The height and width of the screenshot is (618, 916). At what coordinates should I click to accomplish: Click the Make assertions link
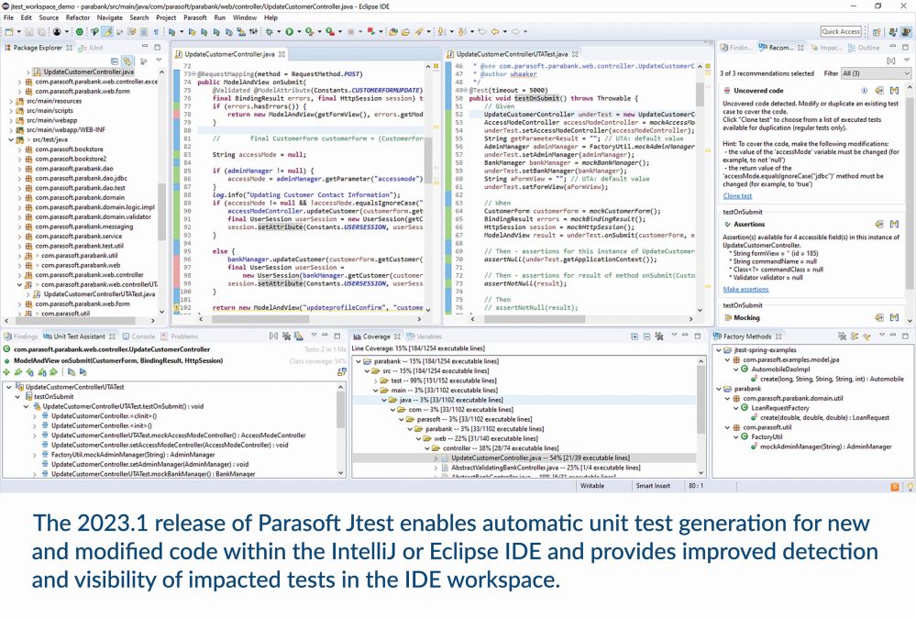pos(745,289)
